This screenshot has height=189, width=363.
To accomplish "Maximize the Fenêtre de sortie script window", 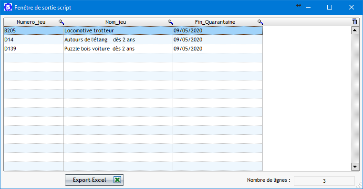I will [x=330, y=8].
